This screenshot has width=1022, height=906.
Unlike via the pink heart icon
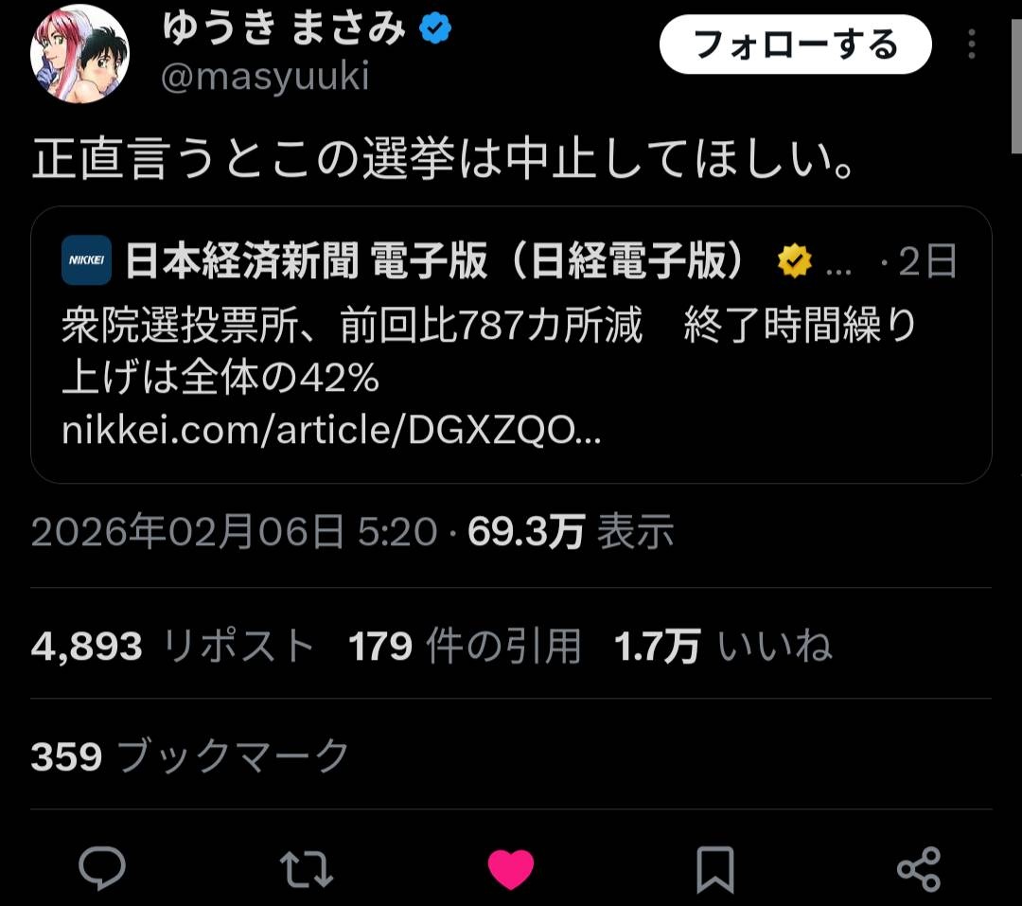click(x=510, y=869)
